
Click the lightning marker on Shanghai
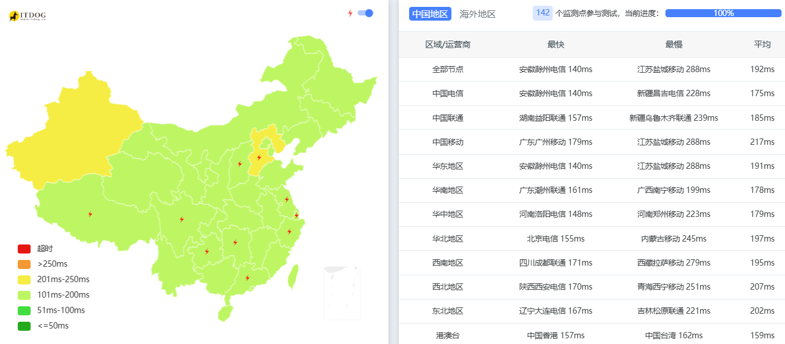(x=296, y=215)
